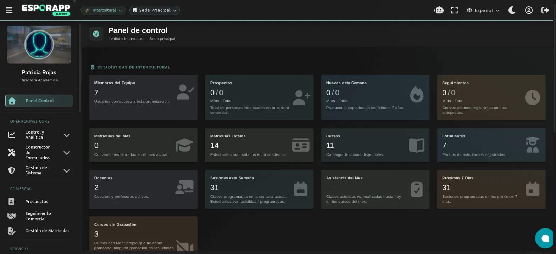This screenshot has height=254, width=556.
Task: Click the Panel de control dashboard icon
Action: click(x=96, y=34)
